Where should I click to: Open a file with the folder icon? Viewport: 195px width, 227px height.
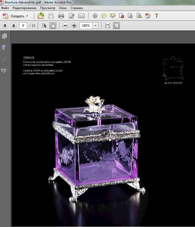coord(41,16)
